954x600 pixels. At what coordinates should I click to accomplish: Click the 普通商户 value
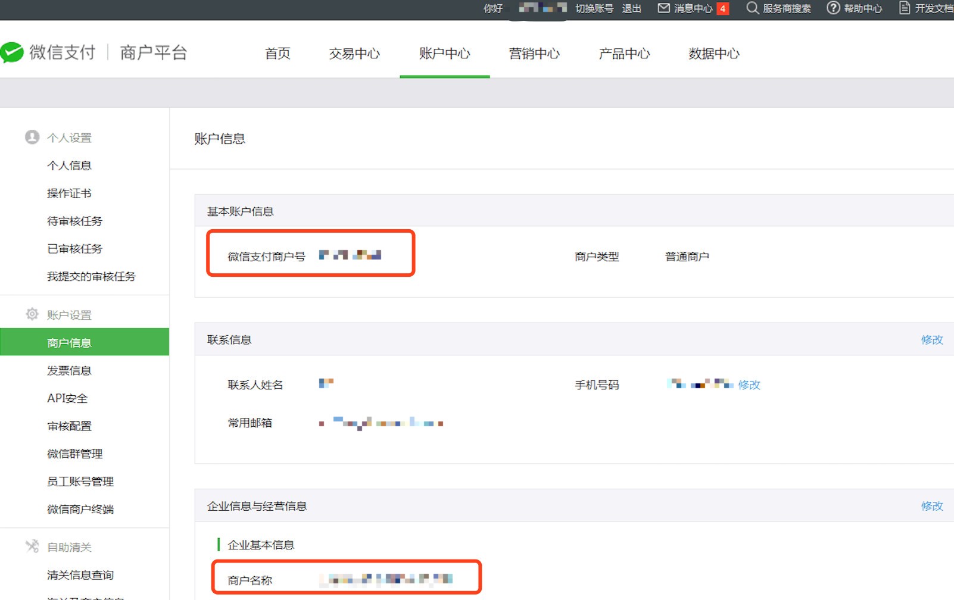687,257
